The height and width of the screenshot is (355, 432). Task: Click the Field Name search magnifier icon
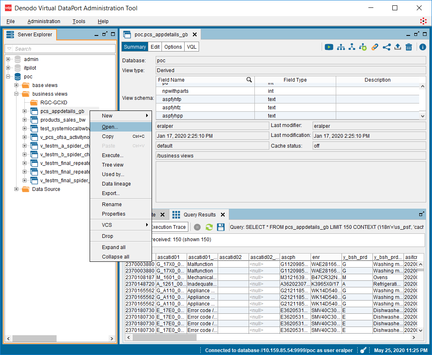tap(249, 80)
